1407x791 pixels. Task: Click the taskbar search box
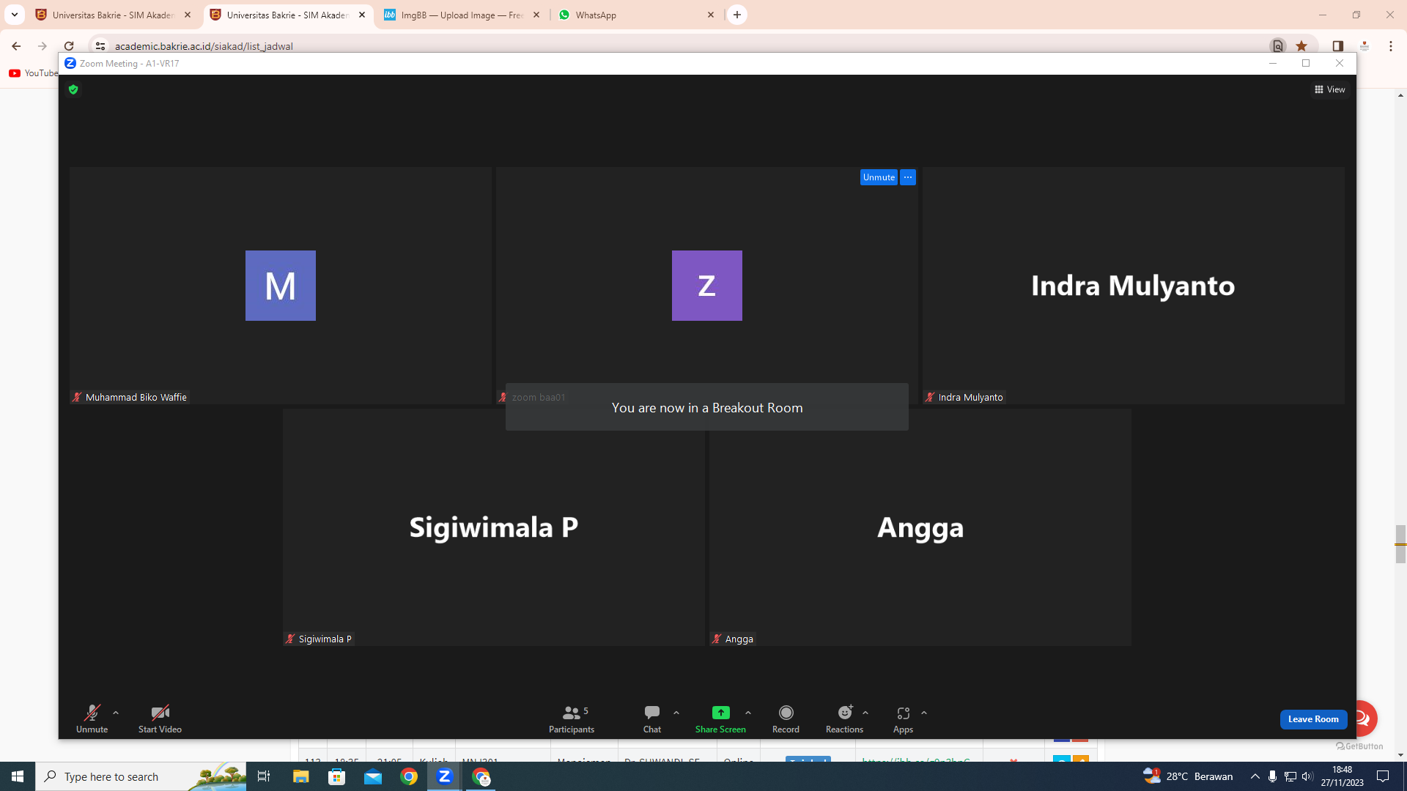pos(141,776)
